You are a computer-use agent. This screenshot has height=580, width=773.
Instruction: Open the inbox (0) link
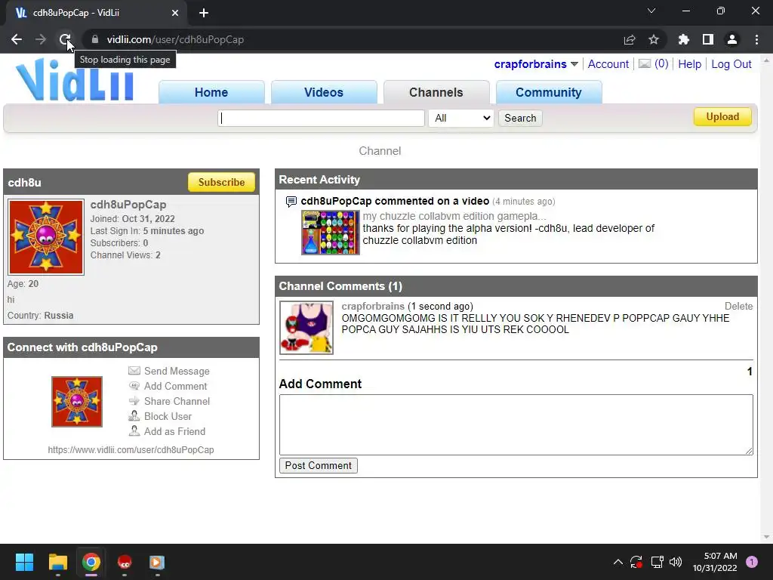click(661, 64)
